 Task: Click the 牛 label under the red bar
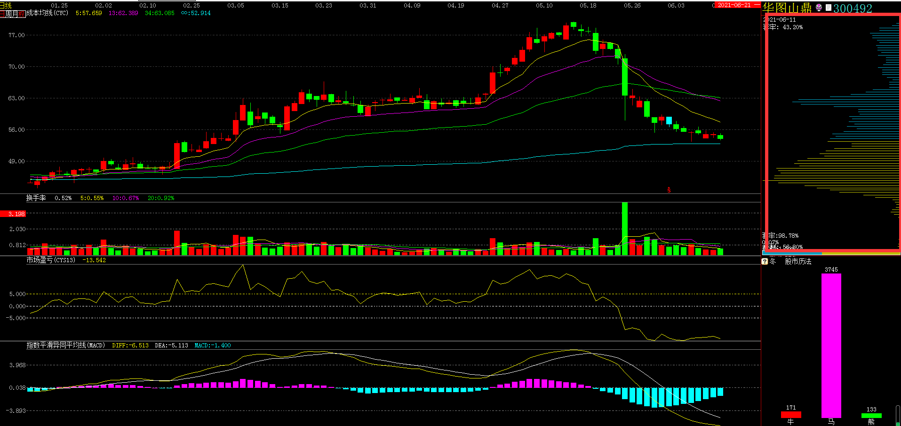tap(791, 422)
